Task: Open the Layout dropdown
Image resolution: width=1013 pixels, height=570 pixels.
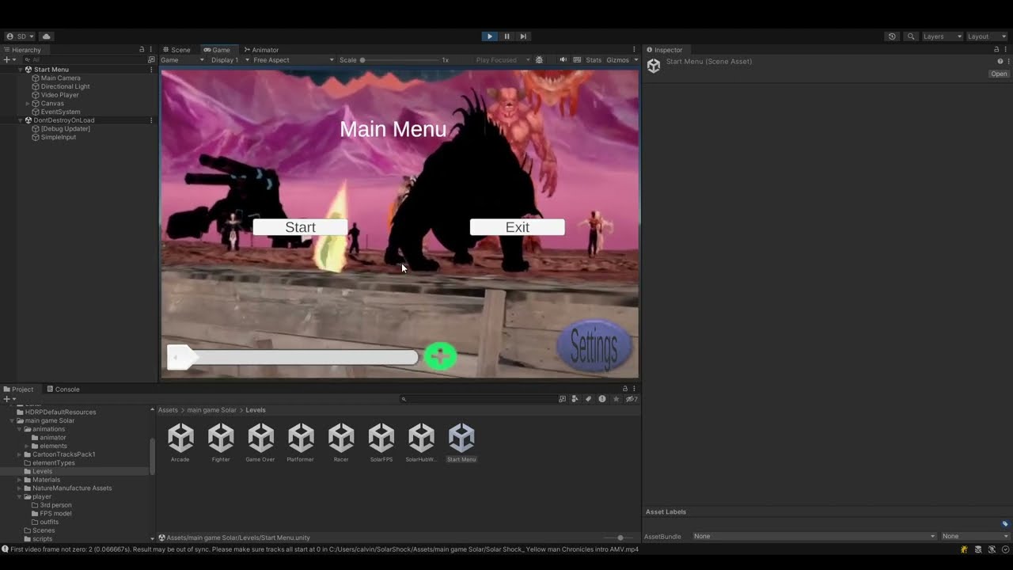Action: (987, 36)
